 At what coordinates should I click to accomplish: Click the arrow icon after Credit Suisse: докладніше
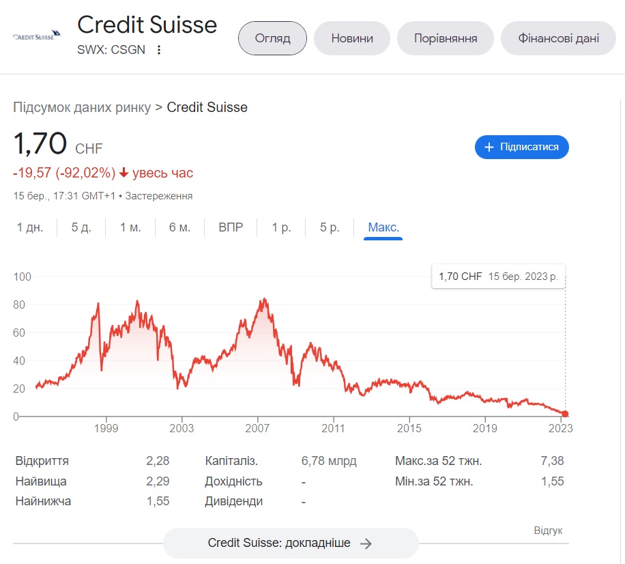point(366,544)
